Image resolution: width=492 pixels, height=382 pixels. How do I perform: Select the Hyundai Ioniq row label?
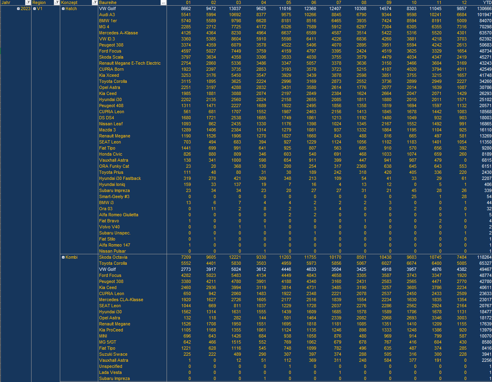coord(112,184)
